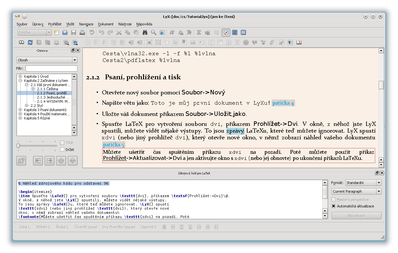Float the Osnova panel with undock icon

[73, 50]
